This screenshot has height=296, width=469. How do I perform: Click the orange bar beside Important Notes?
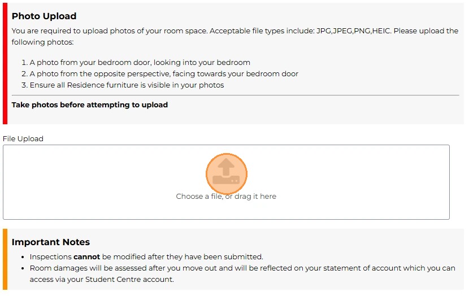(5, 259)
